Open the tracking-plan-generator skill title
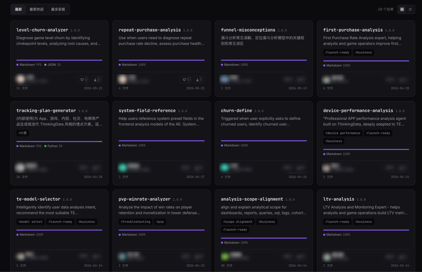The height and width of the screenshot is (272, 422). click(x=46, y=110)
